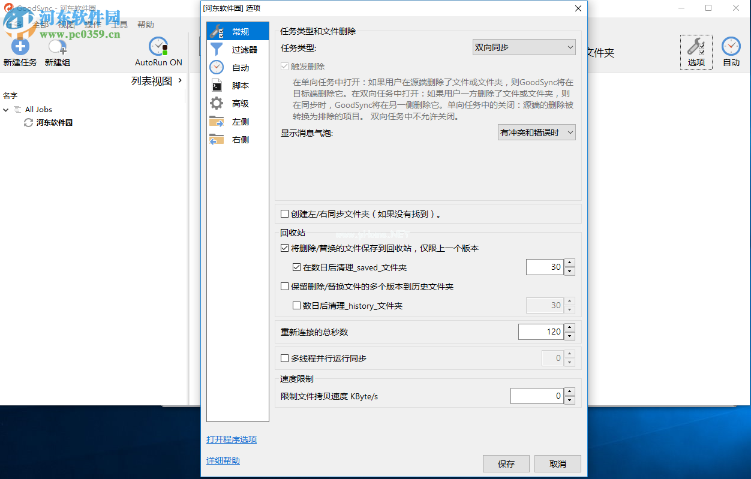This screenshot has height=479, width=751.
Task: Open the 任务类型 dropdown showing 双向同步
Action: coord(524,47)
